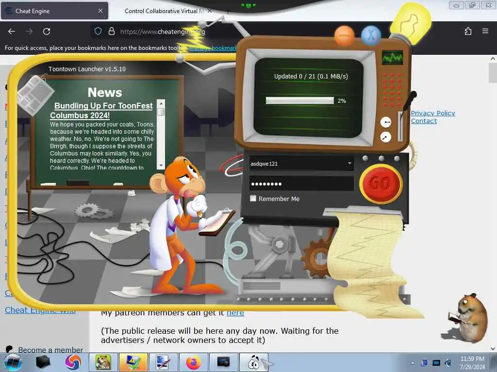Image resolution: width=497 pixels, height=372 pixels.
Task: Open the Windows Start button
Action: [13, 362]
